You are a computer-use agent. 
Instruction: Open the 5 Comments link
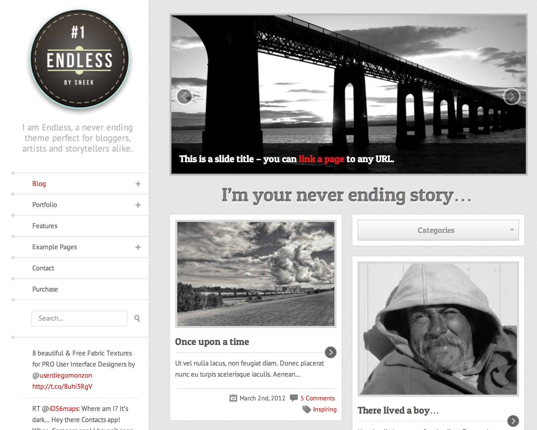tap(318, 398)
